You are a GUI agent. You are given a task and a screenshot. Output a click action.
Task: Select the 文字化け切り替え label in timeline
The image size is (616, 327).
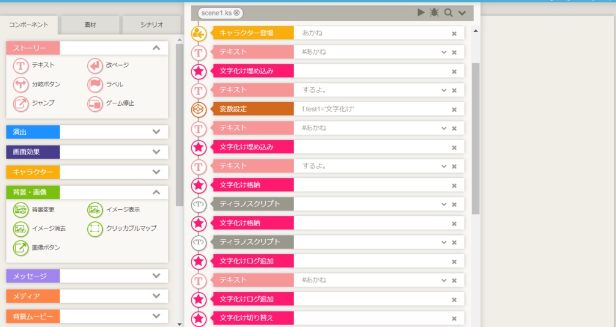pyautogui.click(x=253, y=318)
